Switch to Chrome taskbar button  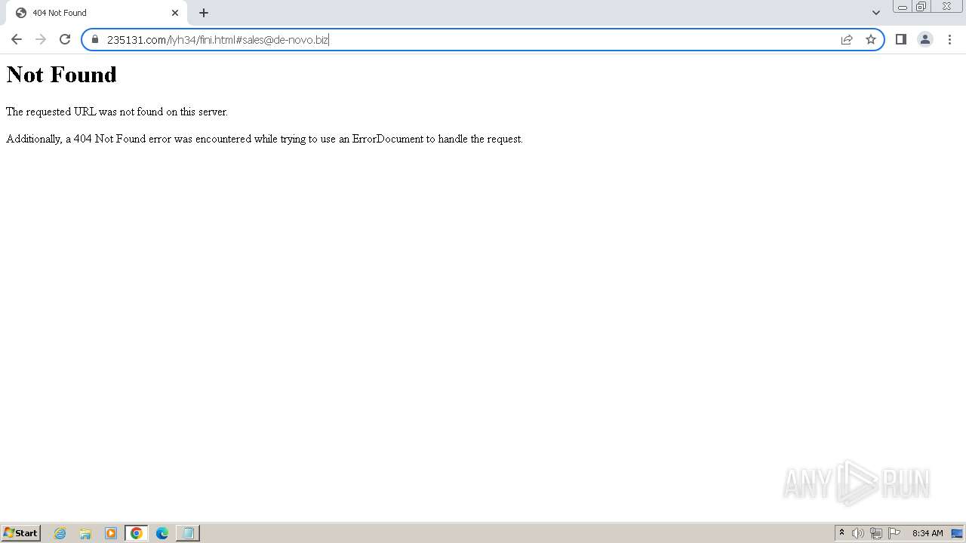click(137, 533)
